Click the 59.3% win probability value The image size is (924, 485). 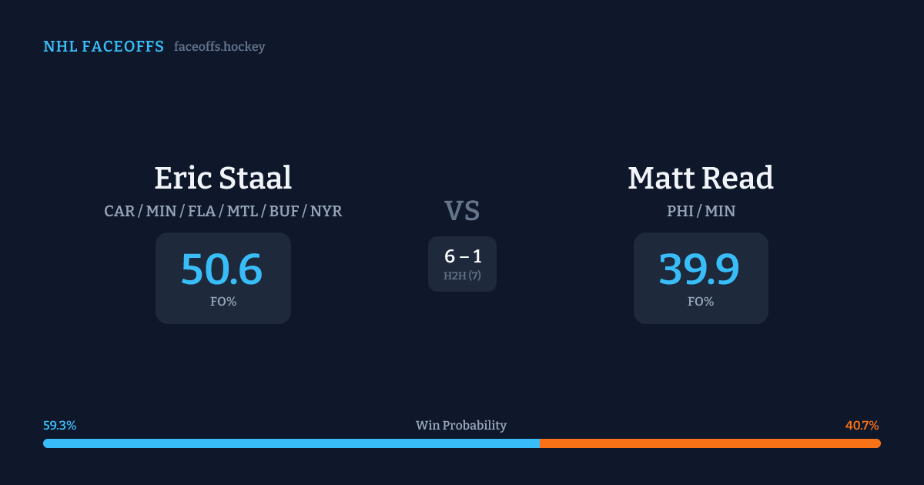coord(59,426)
